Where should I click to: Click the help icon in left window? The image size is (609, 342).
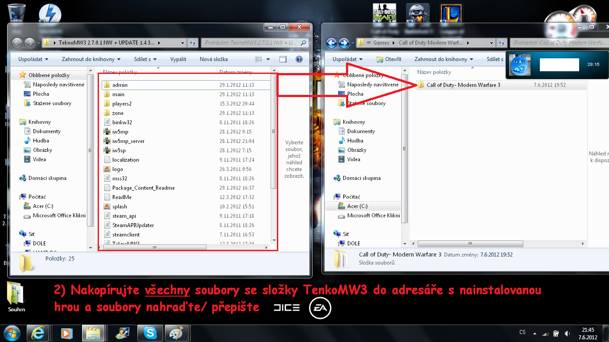coord(299,59)
